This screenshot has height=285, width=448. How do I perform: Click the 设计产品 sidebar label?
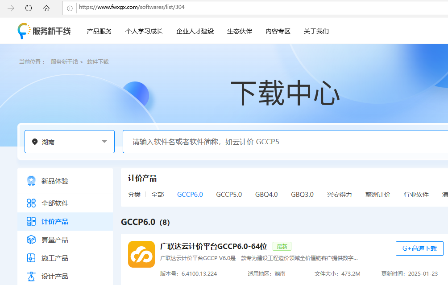(55, 276)
